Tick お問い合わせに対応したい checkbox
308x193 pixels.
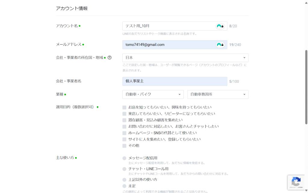coord(125,127)
